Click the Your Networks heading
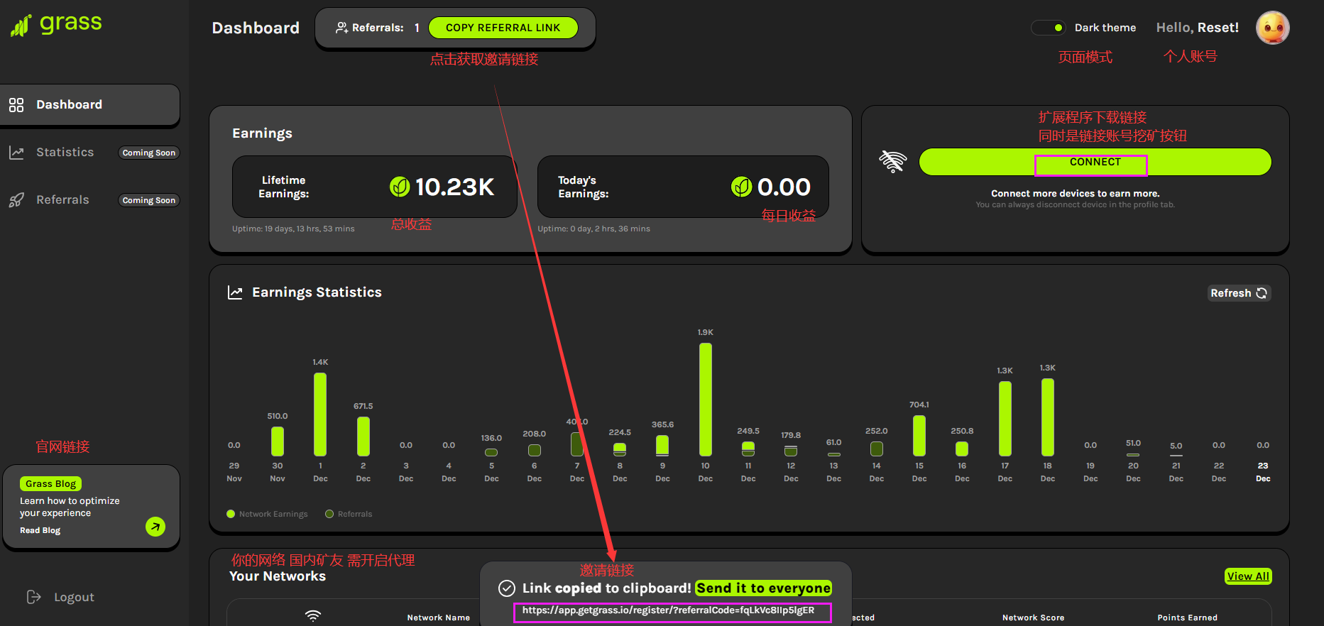The height and width of the screenshot is (626, 1324). click(x=278, y=576)
